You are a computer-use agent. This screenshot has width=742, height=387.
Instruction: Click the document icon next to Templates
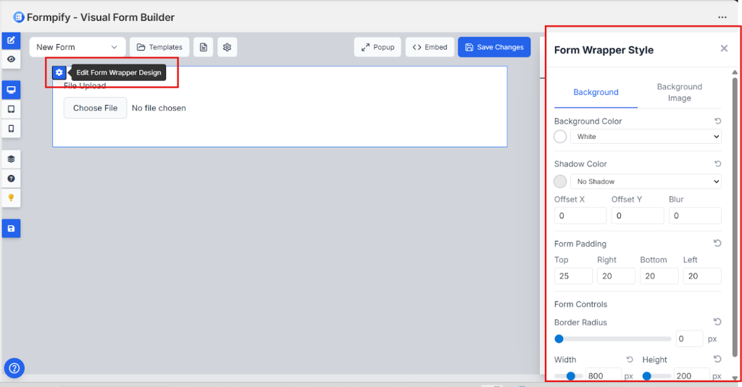[x=204, y=48]
